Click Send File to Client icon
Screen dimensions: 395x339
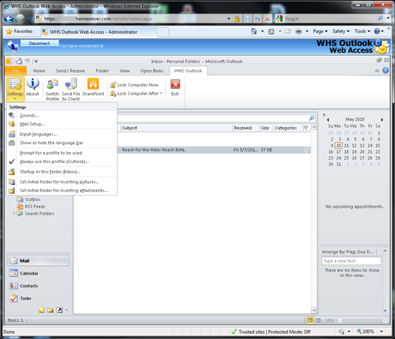(x=71, y=90)
